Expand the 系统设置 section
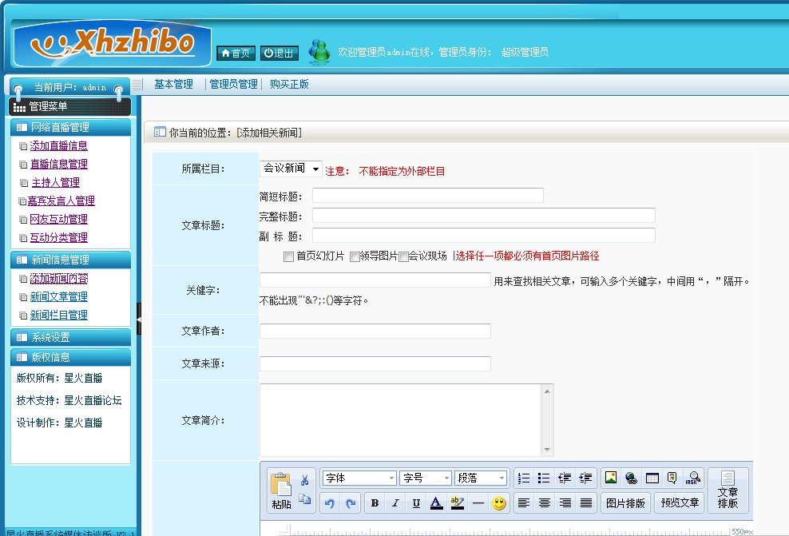789x536 pixels. (70, 337)
